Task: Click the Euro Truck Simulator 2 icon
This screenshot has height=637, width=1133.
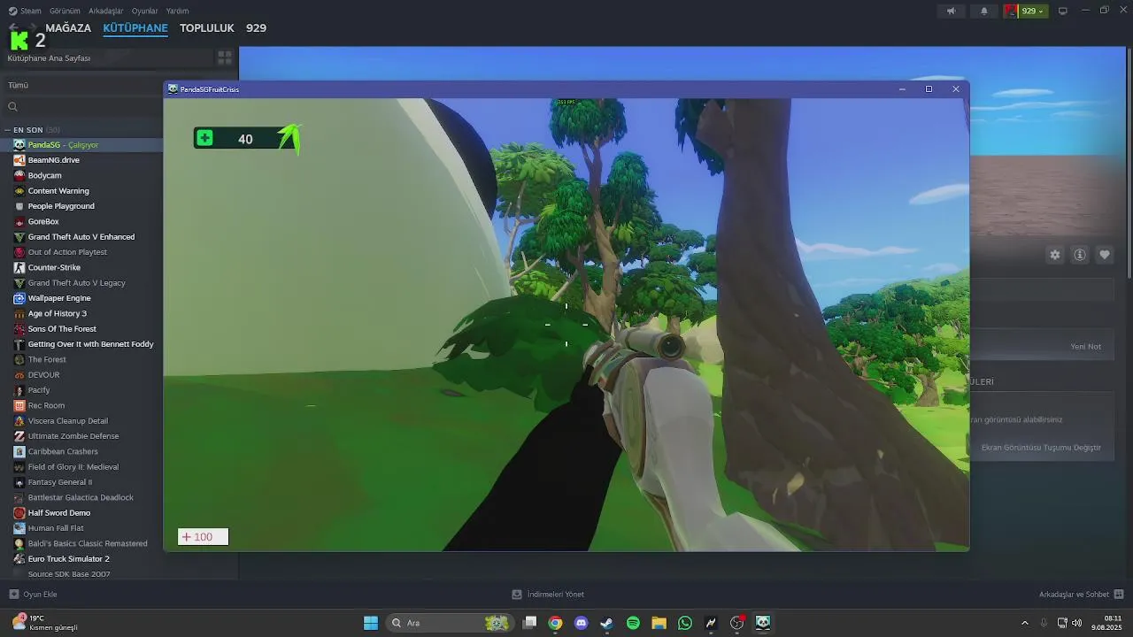Action: point(19,558)
